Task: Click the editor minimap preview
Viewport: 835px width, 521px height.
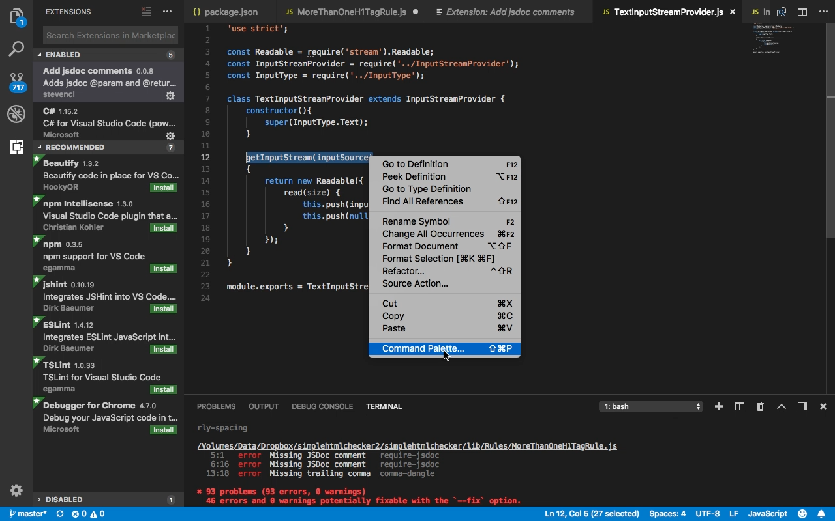Action: tap(772, 39)
